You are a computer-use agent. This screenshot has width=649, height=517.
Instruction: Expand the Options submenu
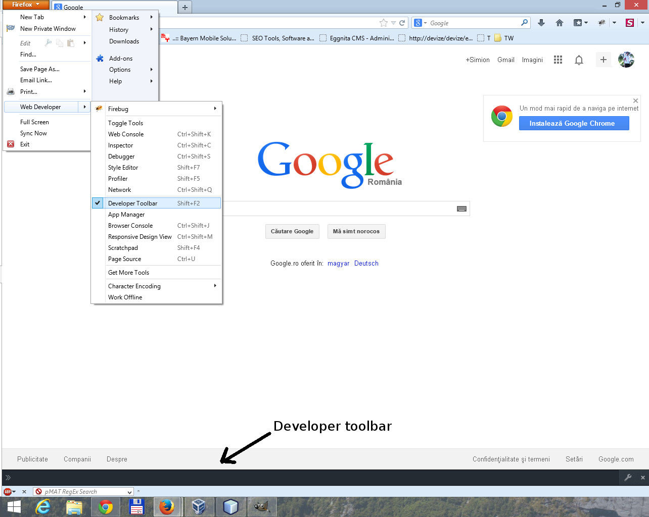click(x=126, y=70)
